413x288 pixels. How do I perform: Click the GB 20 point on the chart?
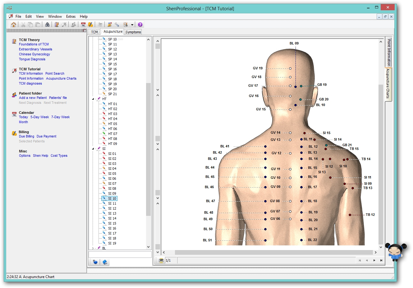[301, 100]
